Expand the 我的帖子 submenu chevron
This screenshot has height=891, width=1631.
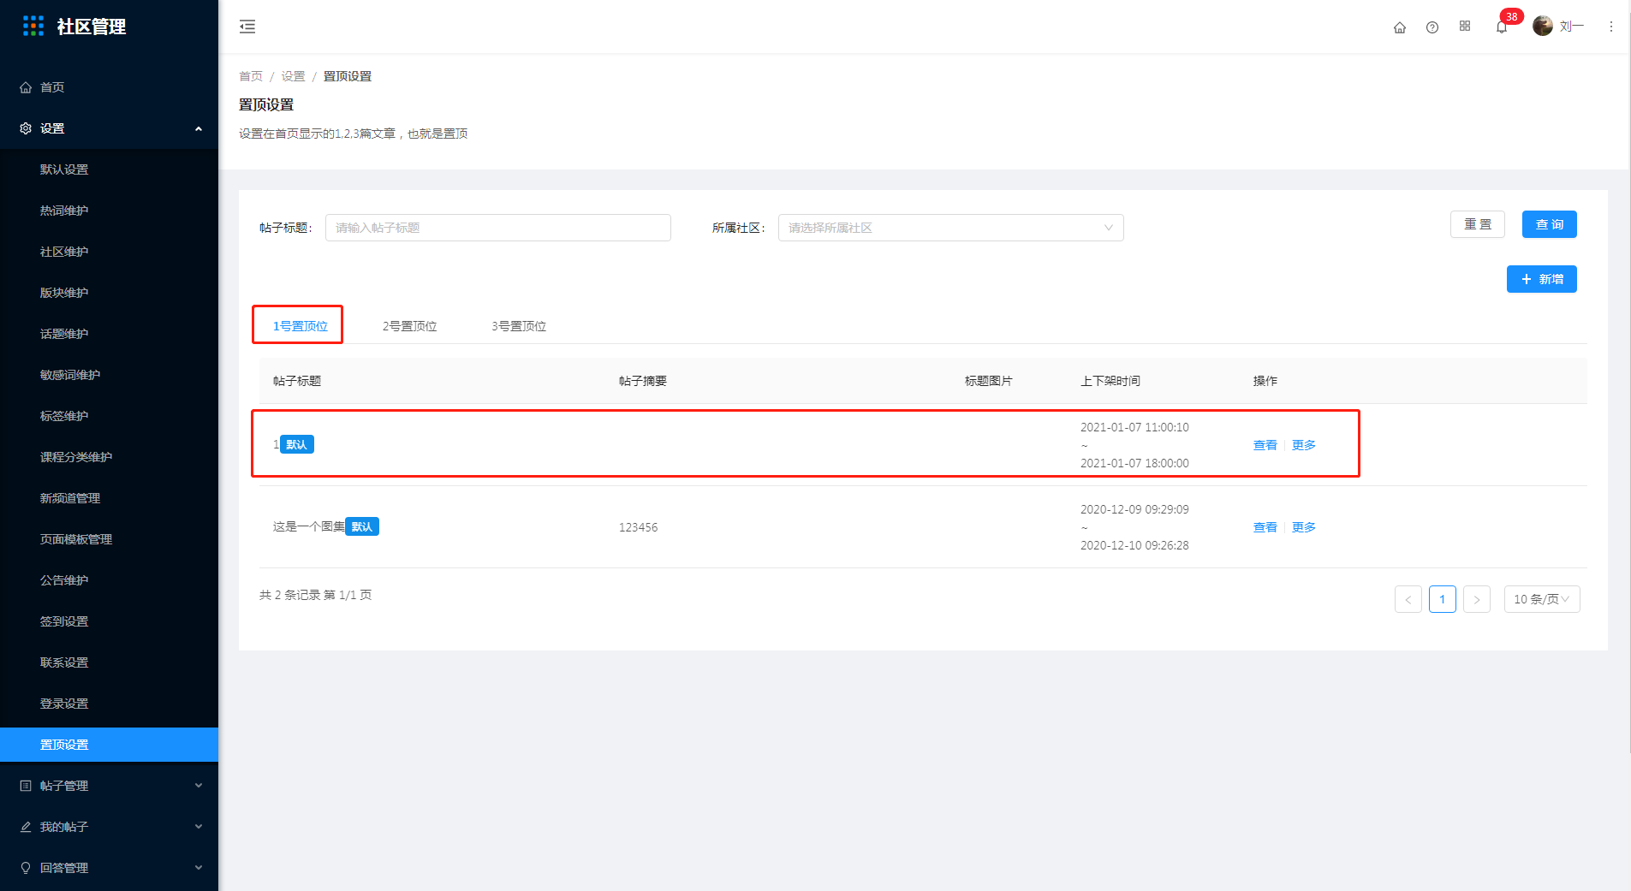click(199, 827)
